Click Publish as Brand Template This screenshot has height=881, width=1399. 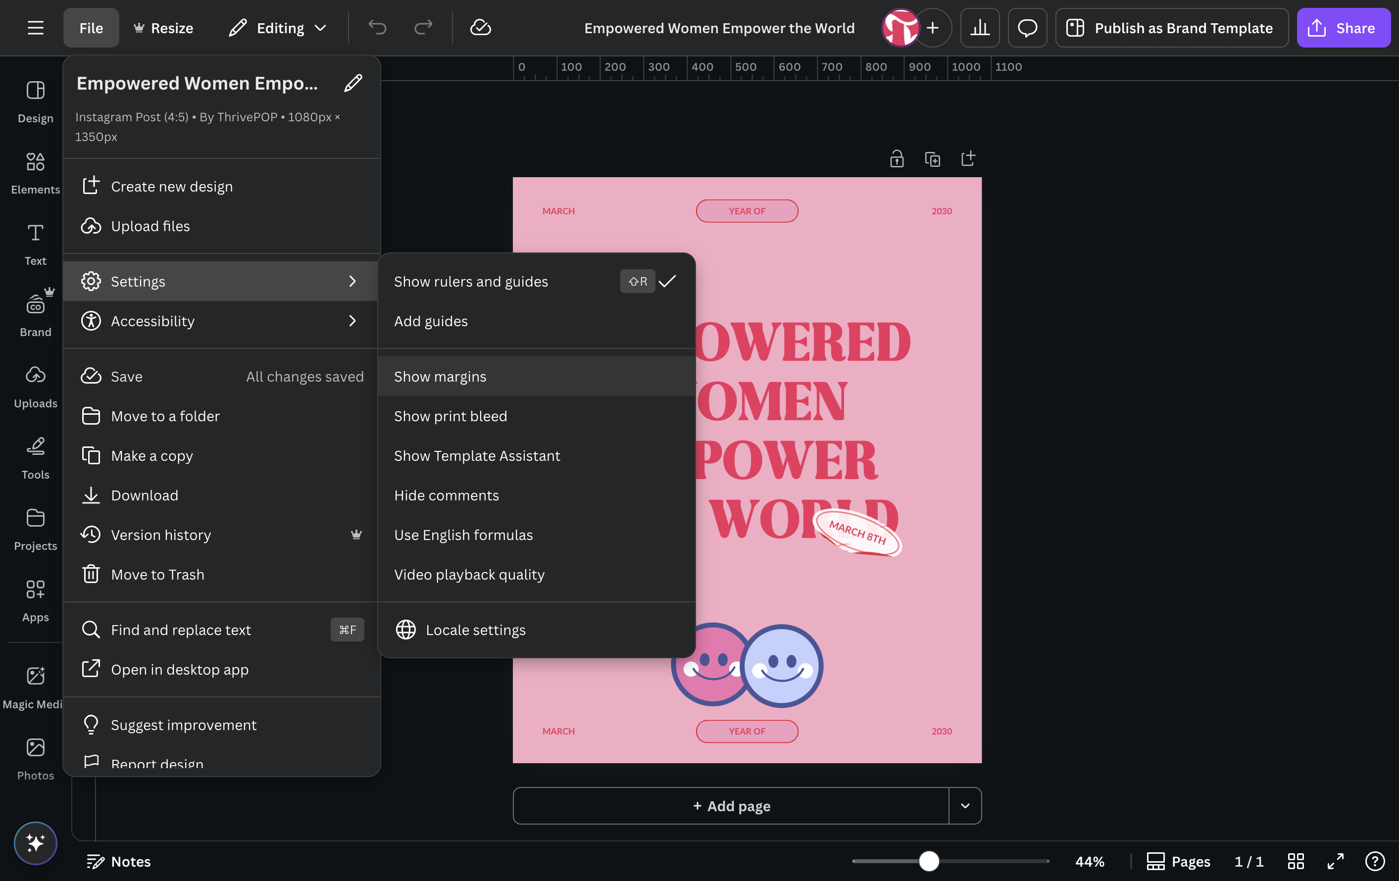[x=1172, y=28]
